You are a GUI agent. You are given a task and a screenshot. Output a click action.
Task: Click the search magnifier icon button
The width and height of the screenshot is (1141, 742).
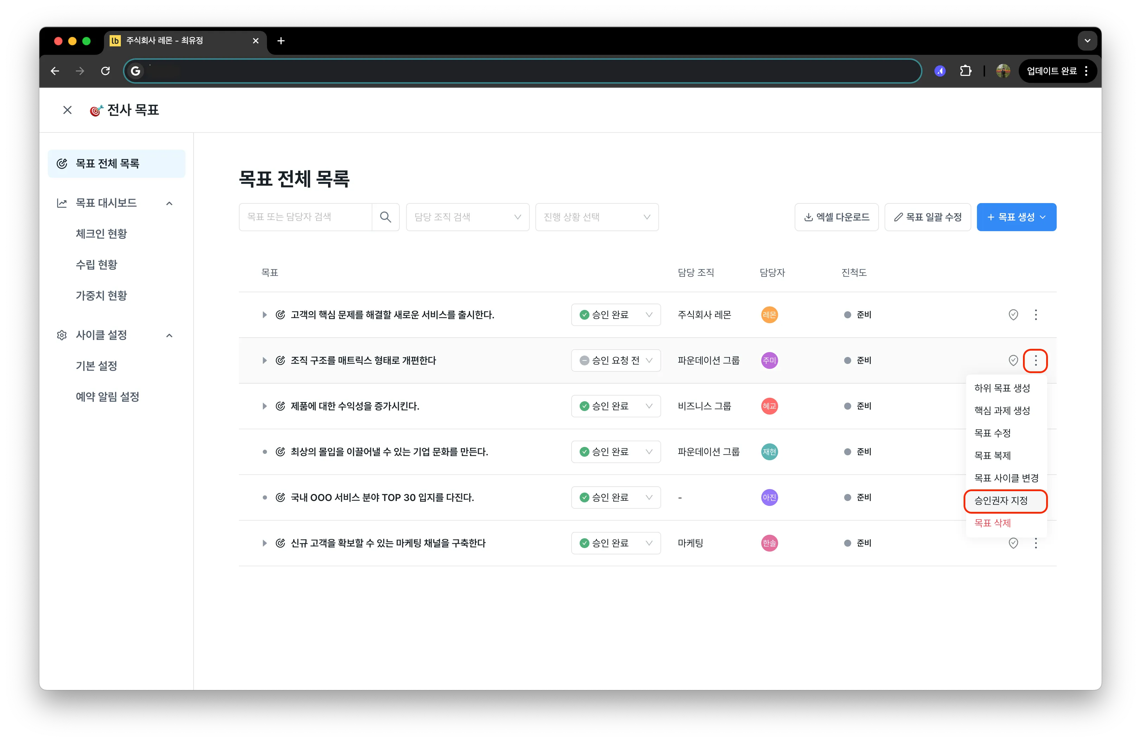click(x=385, y=217)
